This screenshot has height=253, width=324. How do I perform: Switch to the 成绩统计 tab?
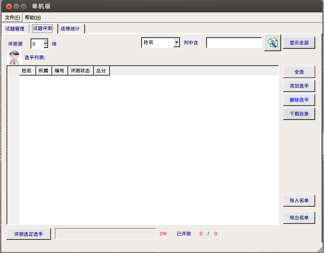70,29
